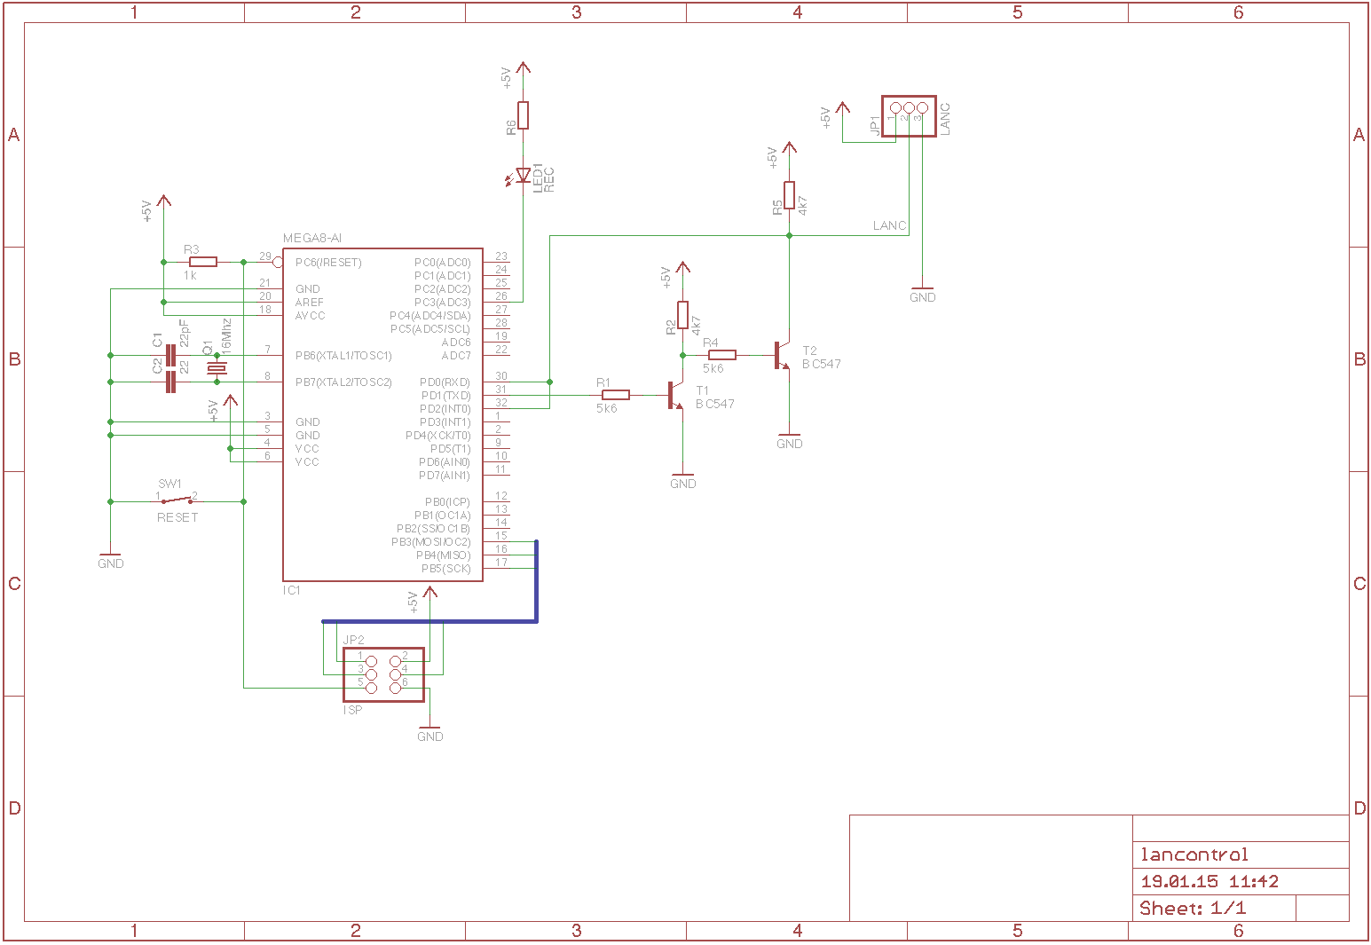Image resolution: width=1371 pixels, height=945 pixels.
Task: Click the PB0(ICP) pin label
Action: point(447,502)
